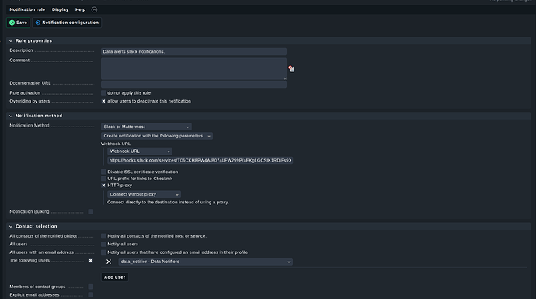Click the circled chevron icon next to Help
This screenshot has height=299, width=536.
coord(94,9)
